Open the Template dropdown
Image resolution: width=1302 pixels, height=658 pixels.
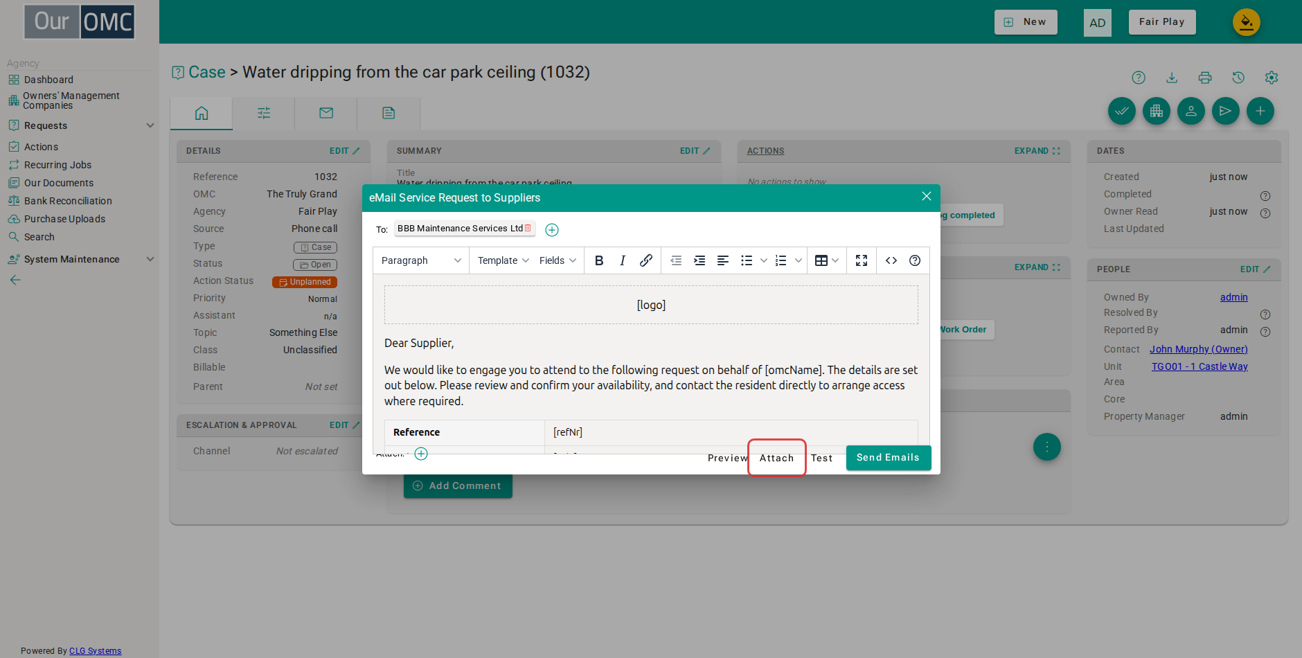point(503,260)
